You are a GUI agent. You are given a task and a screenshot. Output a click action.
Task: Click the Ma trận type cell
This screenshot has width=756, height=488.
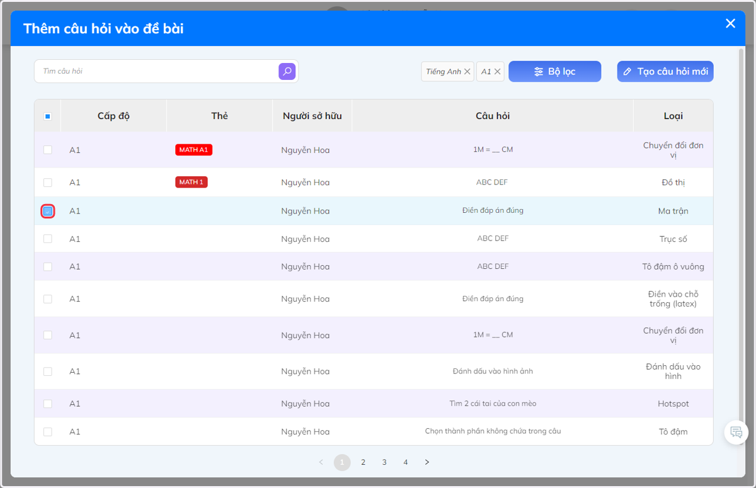click(673, 211)
